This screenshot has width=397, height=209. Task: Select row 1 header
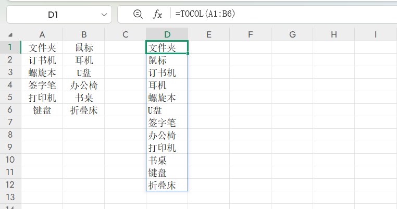tap(10, 47)
